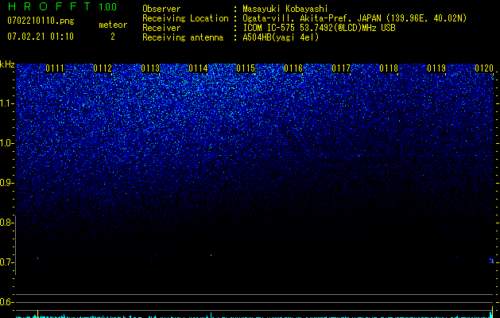Click the kHz axis unit label

coord(7,64)
